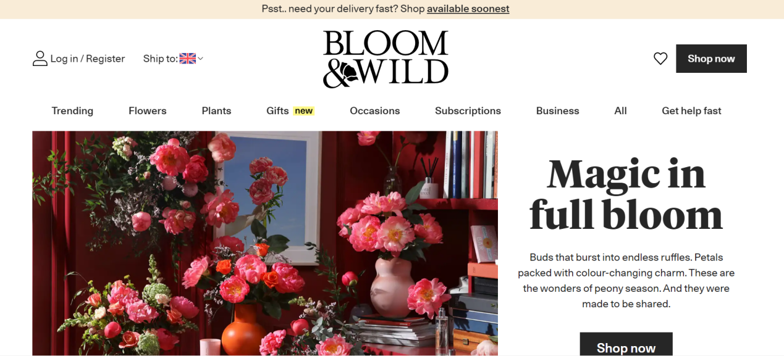Click the UK flag icon
Viewport: 784px width, 356px height.
(x=188, y=59)
